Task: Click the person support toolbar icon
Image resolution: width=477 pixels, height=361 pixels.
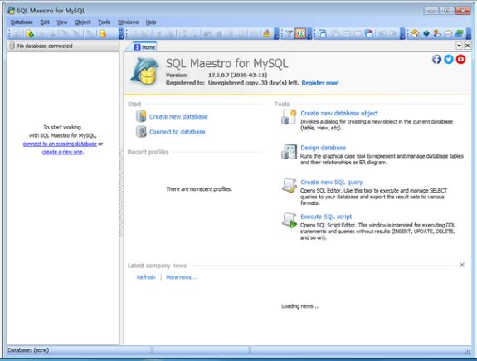Action: click(x=437, y=33)
